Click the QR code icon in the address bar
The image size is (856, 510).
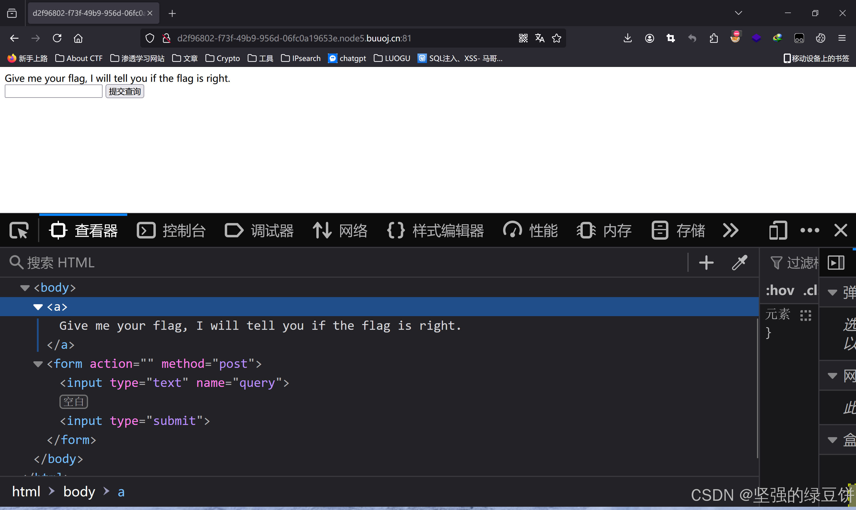pyautogui.click(x=523, y=38)
